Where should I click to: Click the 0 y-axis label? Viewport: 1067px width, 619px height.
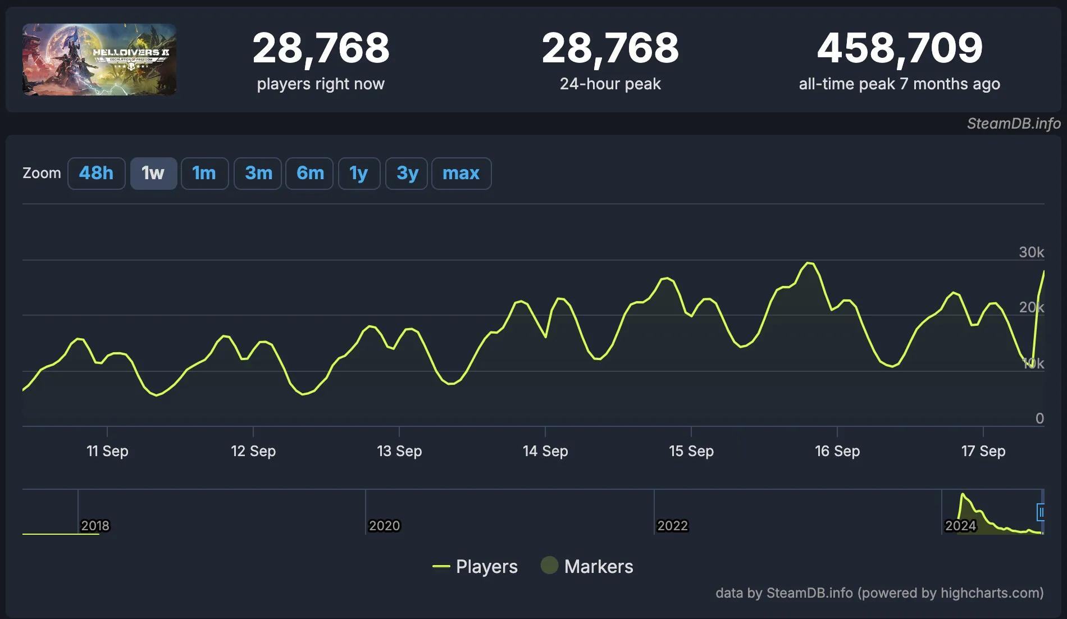click(1039, 418)
